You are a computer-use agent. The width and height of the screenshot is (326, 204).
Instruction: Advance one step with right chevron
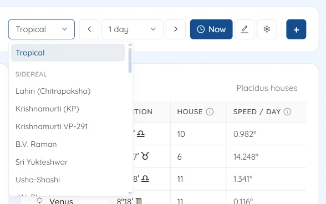tap(176, 29)
